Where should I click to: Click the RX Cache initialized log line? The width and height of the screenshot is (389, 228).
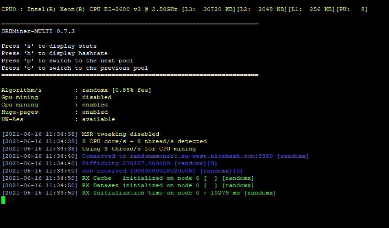click(x=128, y=178)
